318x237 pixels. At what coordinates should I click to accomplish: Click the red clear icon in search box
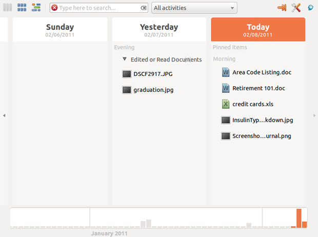tap(54, 8)
